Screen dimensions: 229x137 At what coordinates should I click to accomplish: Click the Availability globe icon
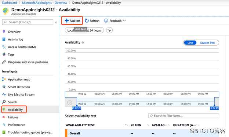4,109
